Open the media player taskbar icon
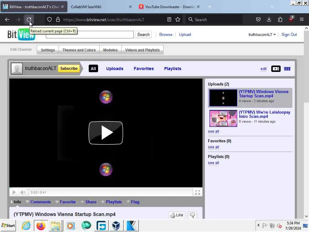The height and width of the screenshot is (232, 309). click(71, 226)
